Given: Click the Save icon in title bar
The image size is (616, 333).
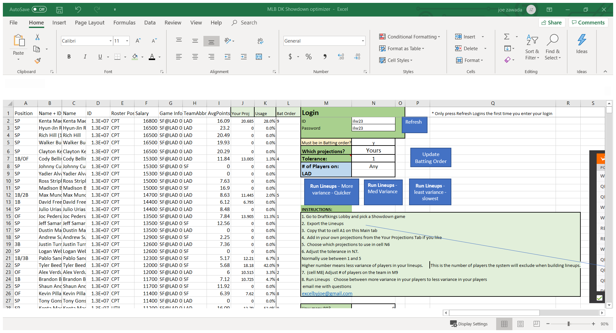Looking at the screenshot, I should coord(59,10).
